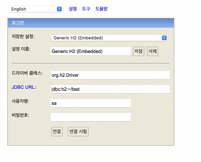Click the stepper arrows on language selector
This screenshot has height=162, width=201.
[x=60, y=9]
